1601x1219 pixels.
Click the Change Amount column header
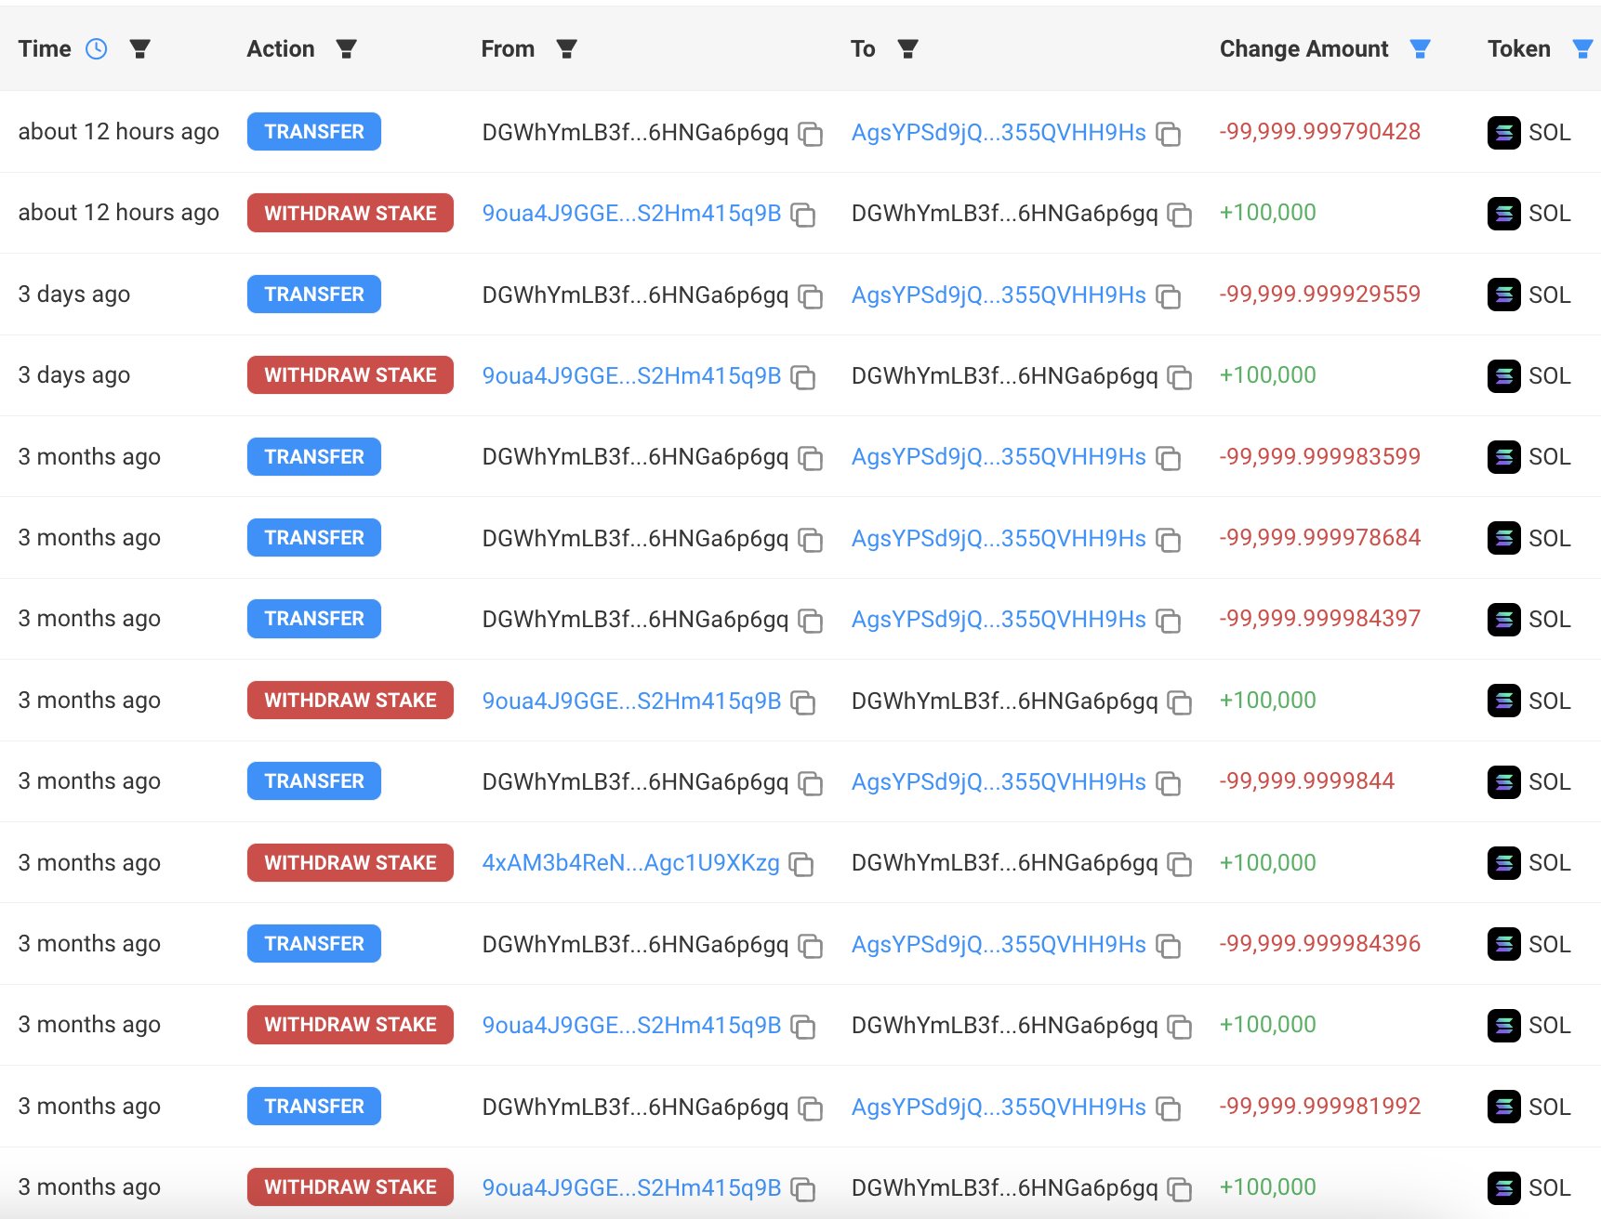(1303, 49)
